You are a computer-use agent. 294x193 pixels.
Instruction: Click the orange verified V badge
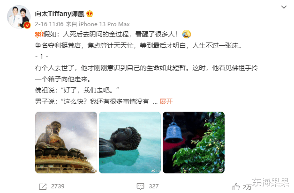27,25
